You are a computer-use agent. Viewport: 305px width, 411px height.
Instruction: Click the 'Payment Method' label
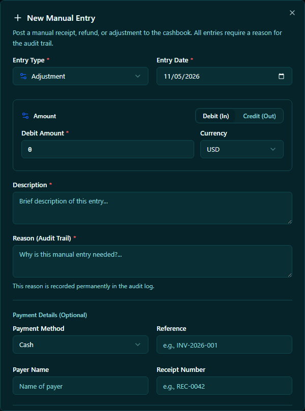tap(38, 328)
